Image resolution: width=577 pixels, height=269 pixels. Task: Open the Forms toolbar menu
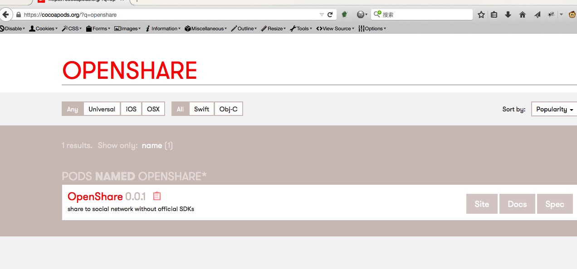click(x=98, y=29)
